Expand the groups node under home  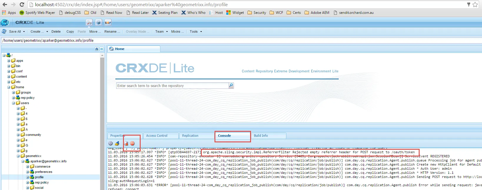14,93
